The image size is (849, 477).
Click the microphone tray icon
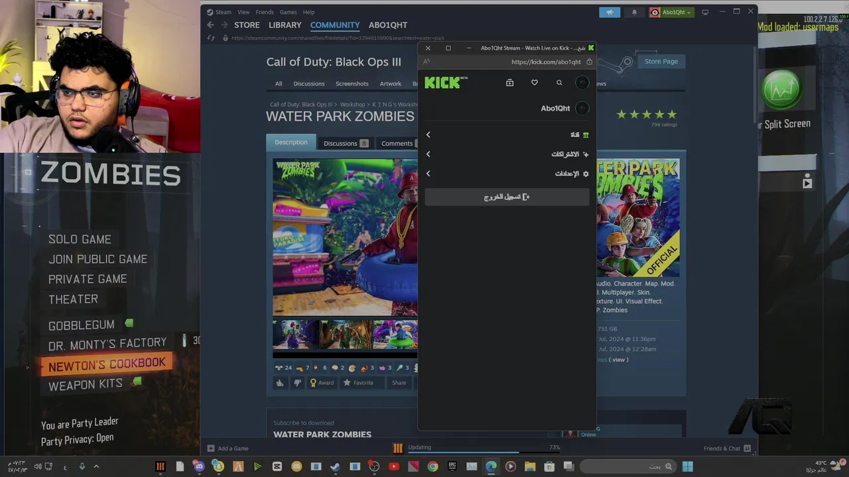(82, 466)
